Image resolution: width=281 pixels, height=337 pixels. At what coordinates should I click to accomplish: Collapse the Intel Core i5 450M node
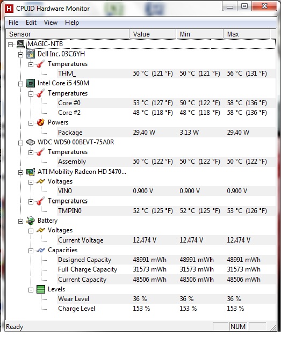pyautogui.click(x=20, y=84)
